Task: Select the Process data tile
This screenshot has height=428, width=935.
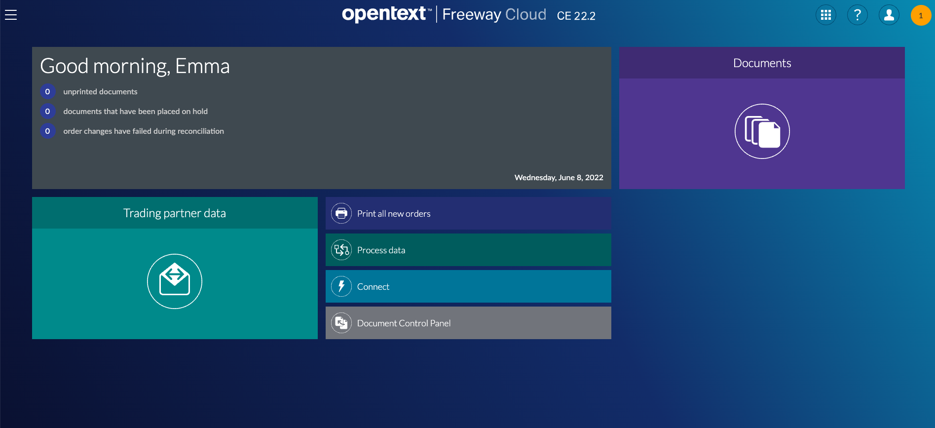Action: pos(468,250)
